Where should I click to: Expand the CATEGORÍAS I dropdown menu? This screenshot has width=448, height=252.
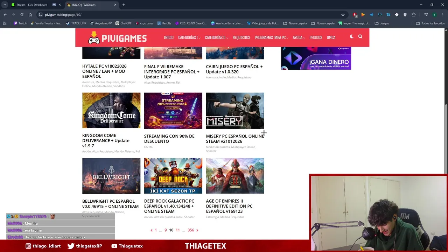[189, 37]
